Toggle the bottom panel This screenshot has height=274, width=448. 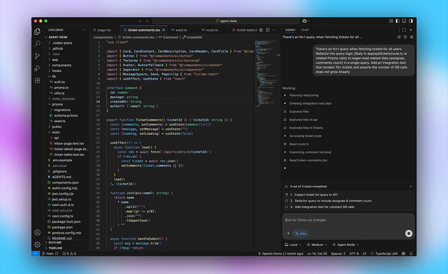click(404, 21)
